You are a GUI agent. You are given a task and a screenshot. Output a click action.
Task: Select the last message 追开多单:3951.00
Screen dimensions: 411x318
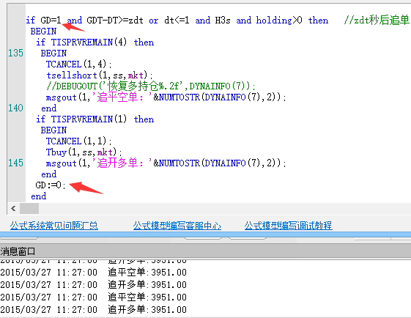tap(93, 310)
